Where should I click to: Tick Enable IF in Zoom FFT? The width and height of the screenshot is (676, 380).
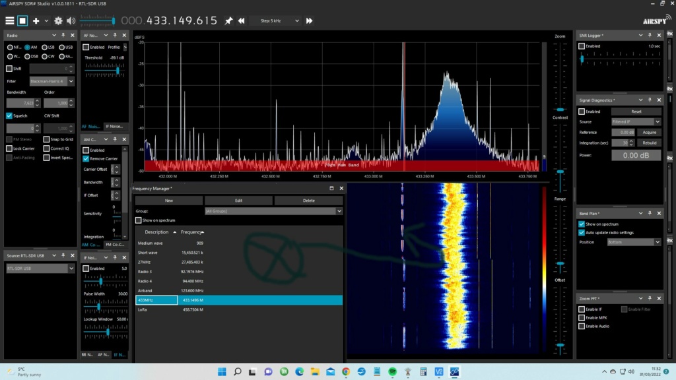pyautogui.click(x=582, y=309)
